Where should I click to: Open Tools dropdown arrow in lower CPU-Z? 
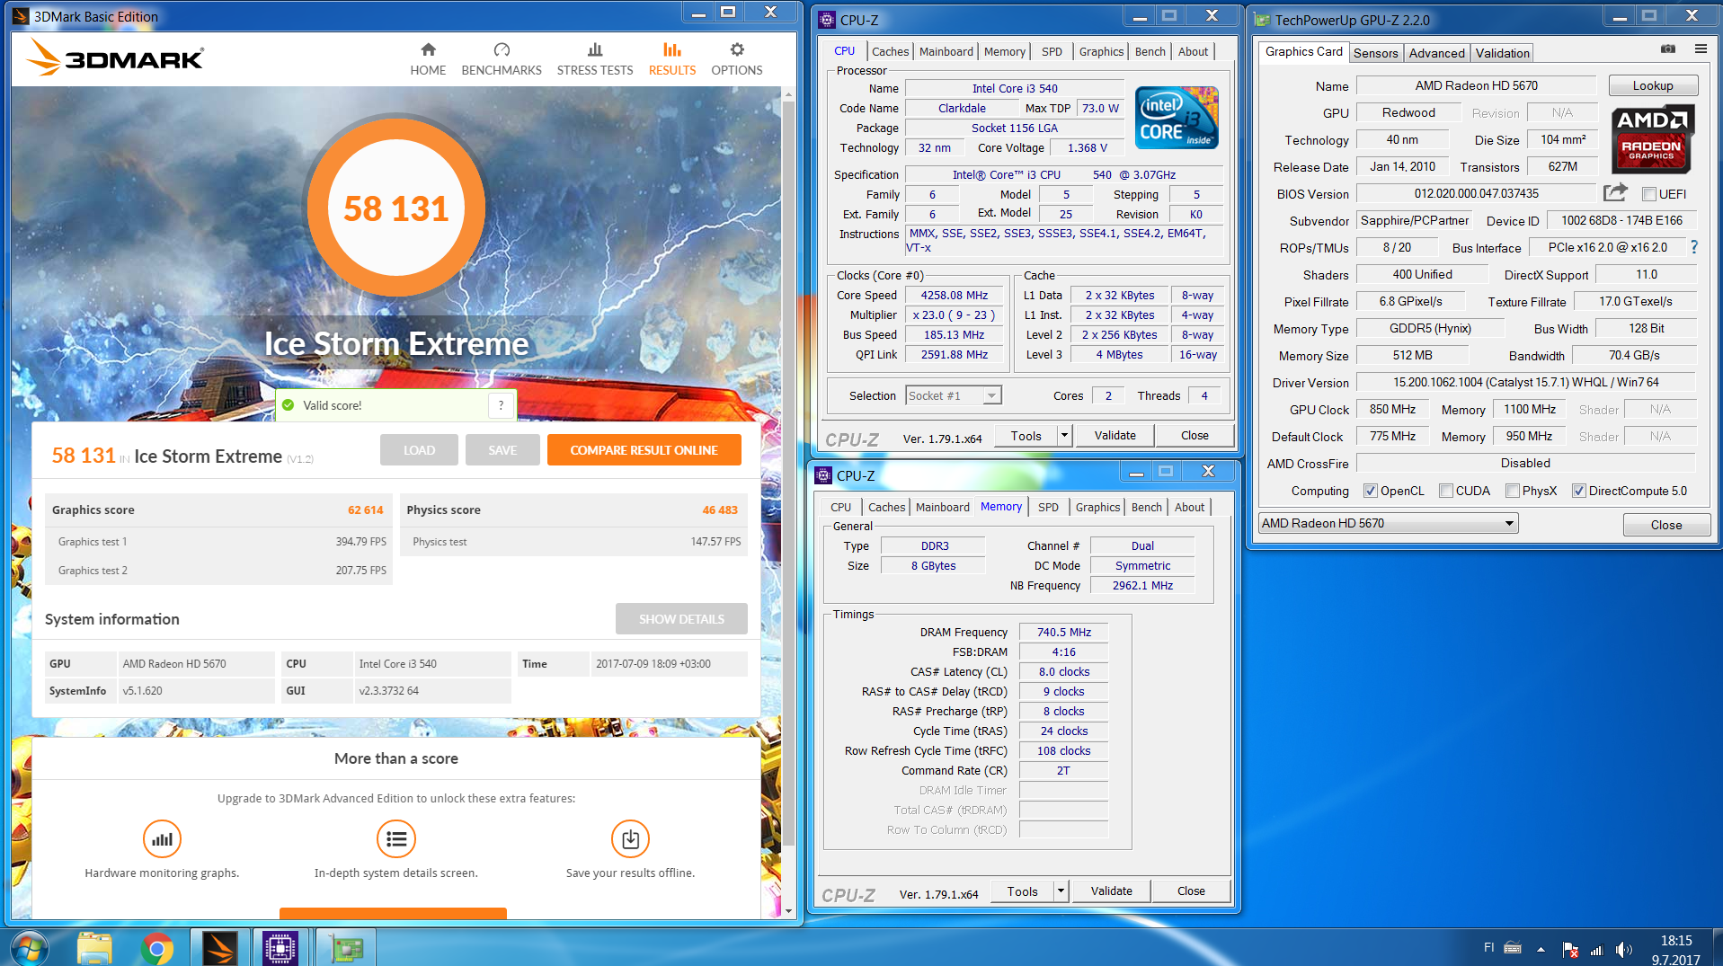(1061, 891)
